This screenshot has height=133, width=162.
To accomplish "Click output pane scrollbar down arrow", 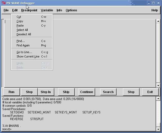I will 158,129.
